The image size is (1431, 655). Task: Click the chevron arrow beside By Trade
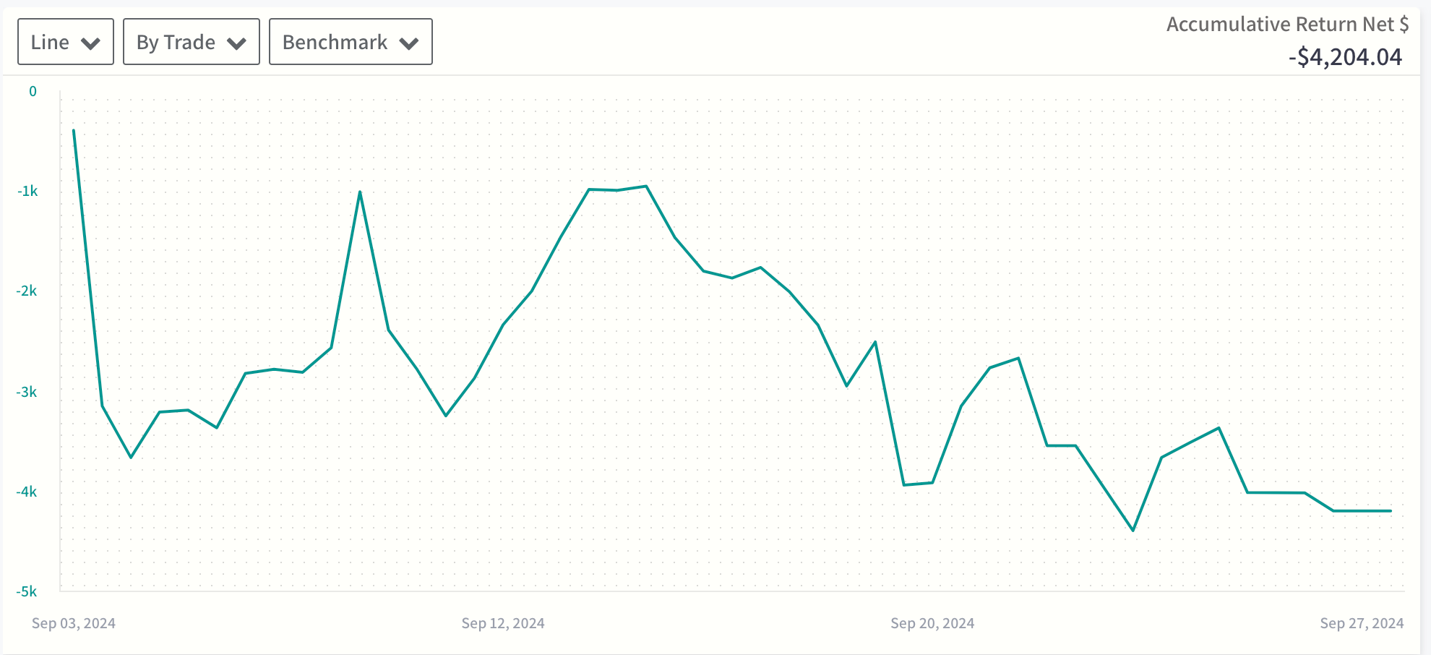[x=236, y=43]
